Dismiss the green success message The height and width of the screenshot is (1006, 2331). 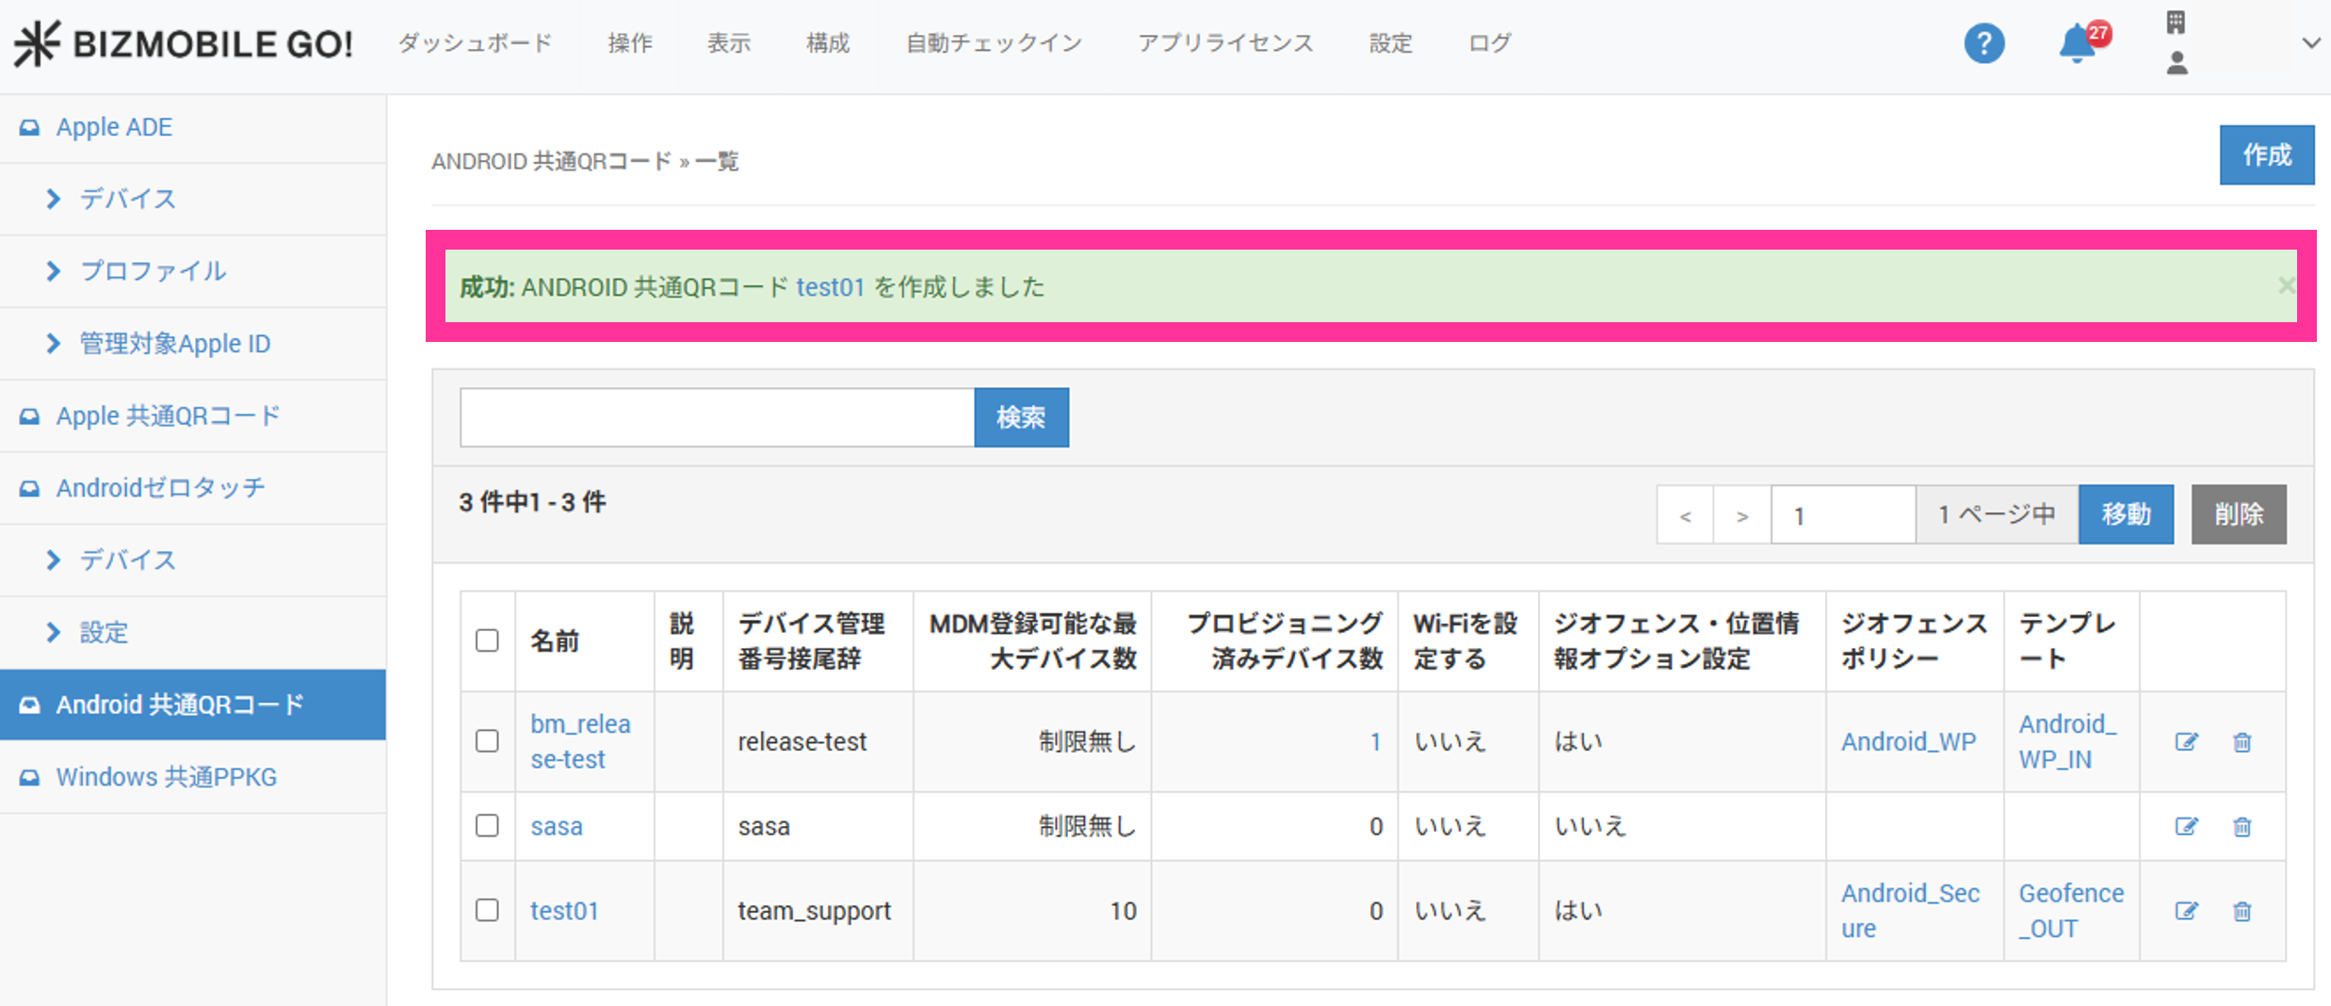[x=2285, y=285]
